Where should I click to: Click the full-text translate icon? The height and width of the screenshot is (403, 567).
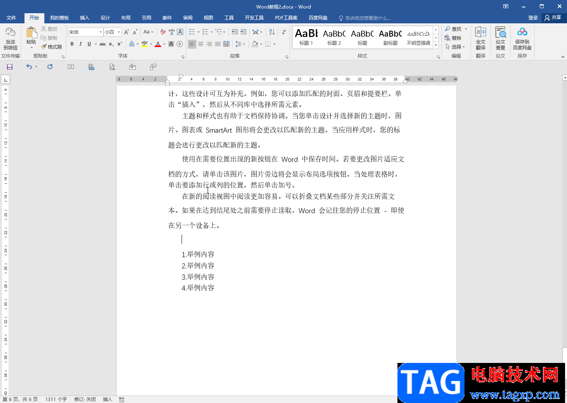coord(481,39)
